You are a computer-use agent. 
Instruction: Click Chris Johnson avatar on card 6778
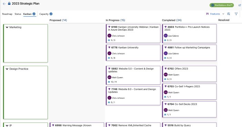point(109,53)
